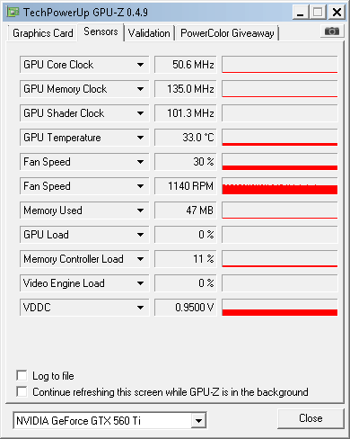Viewport: 350px width, 439px height.
Task: Click the Close button
Action: (311, 418)
